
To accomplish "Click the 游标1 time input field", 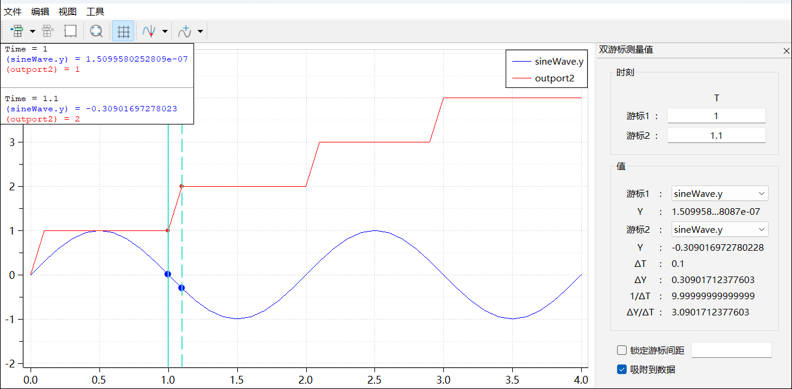I will tap(717, 116).
